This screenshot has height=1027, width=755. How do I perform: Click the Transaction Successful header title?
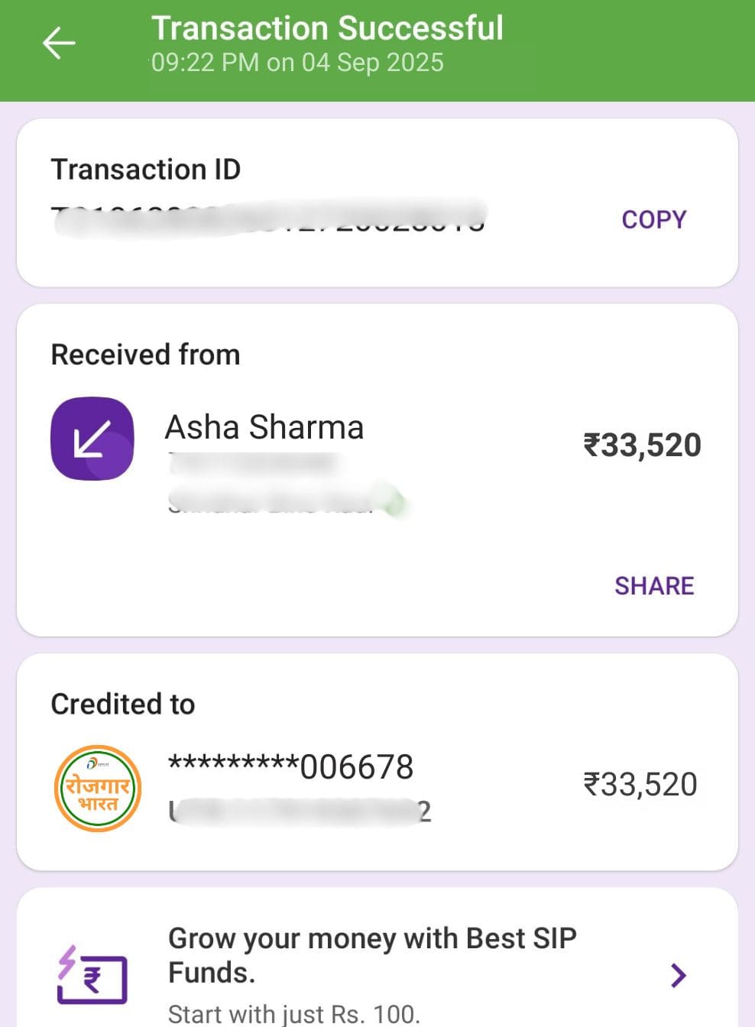coord(327,28)
